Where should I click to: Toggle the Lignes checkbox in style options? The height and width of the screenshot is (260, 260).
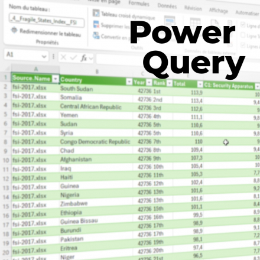point(243,45)
